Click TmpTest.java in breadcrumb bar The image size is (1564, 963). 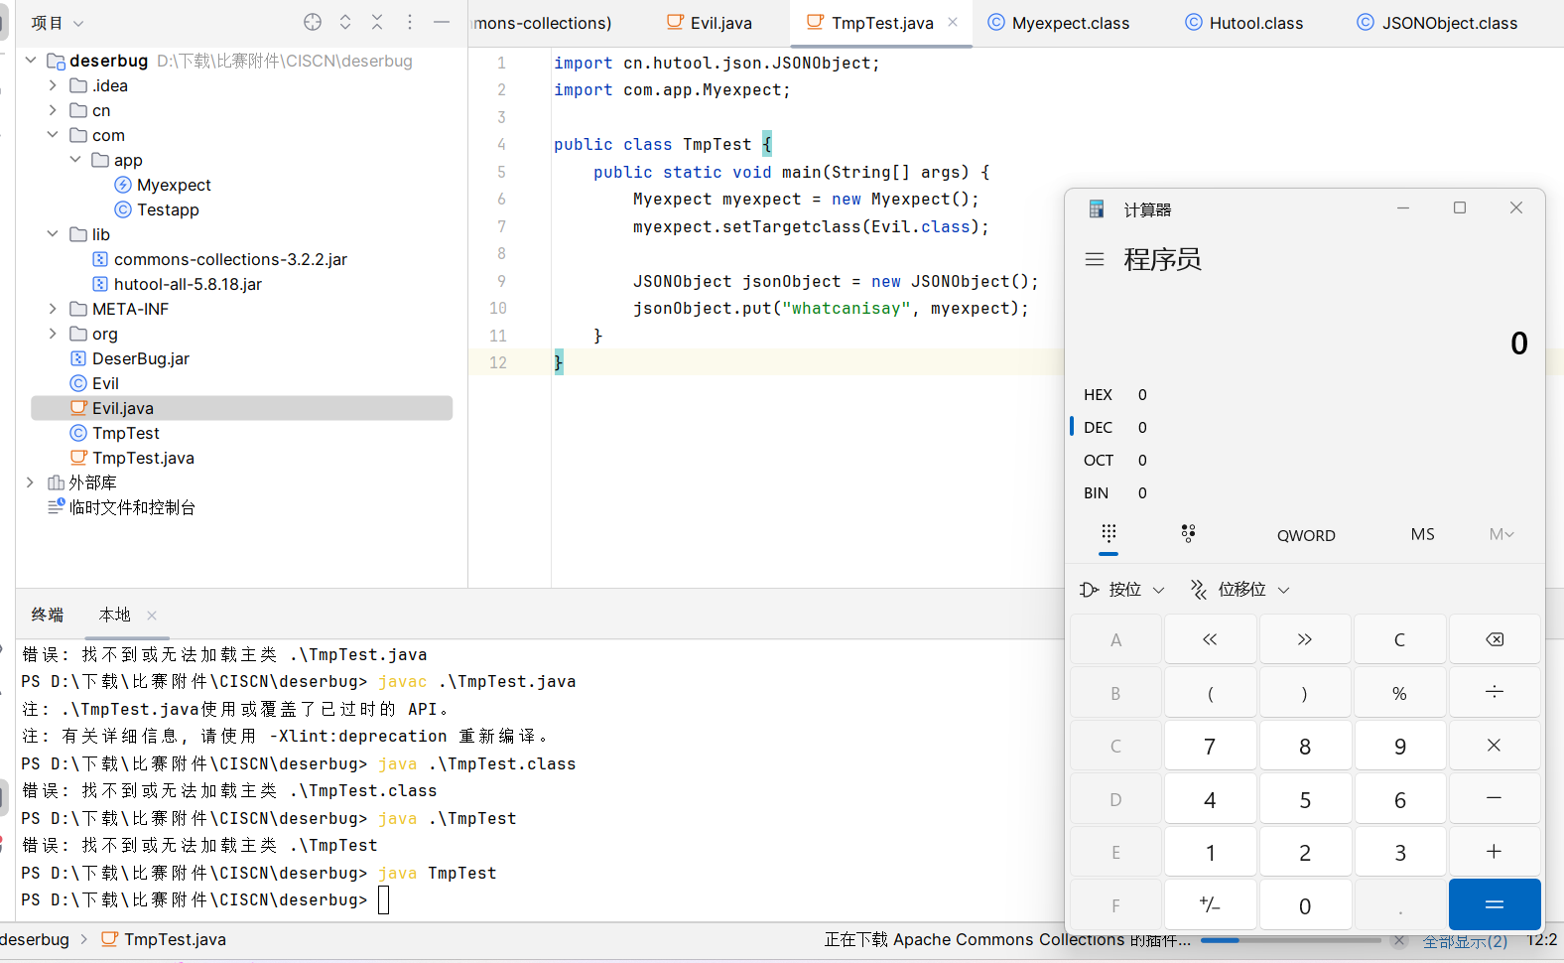(164, 939)
